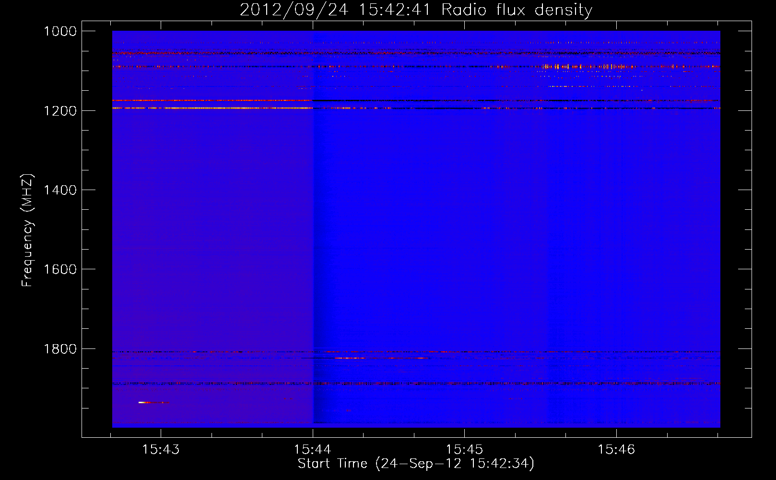Click the bright white burst near 1940 MHz

pos(144,402)
